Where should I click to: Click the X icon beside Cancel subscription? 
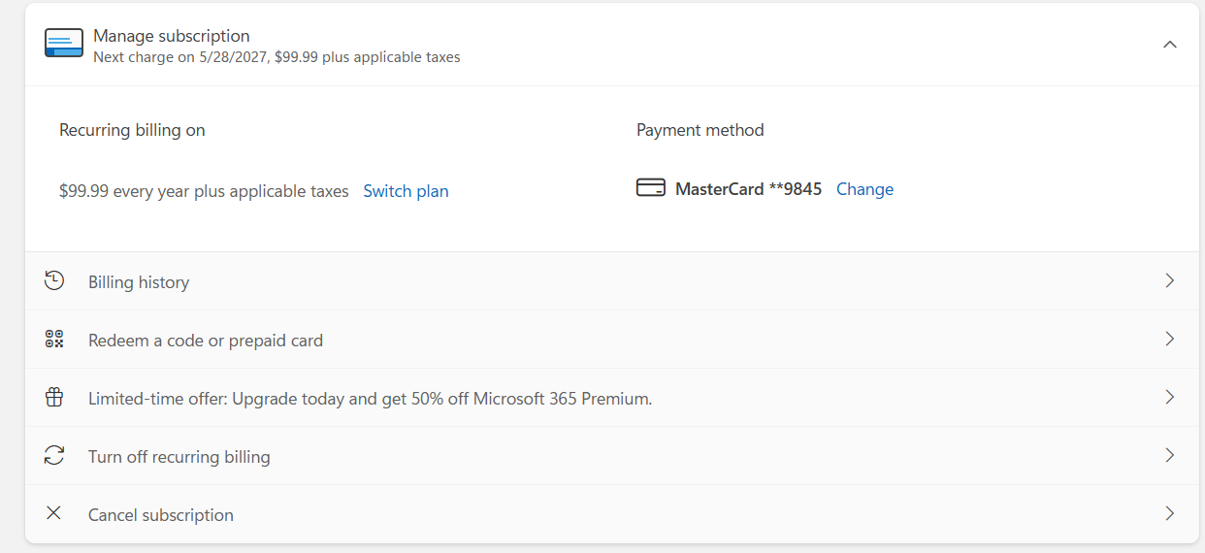[53, 513]
